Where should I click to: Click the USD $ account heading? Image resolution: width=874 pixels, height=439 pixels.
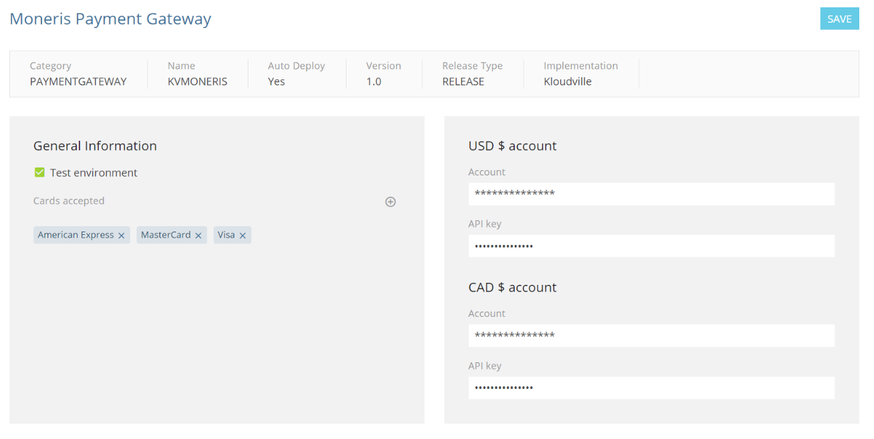[513, 146]
